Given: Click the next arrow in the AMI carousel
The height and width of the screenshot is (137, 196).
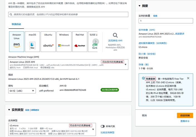Looking at the screenshot, I should (95, 42).
